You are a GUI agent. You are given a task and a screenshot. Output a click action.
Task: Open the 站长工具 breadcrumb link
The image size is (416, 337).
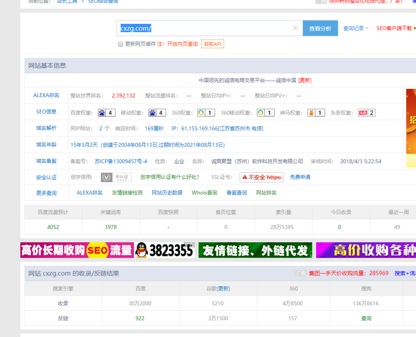coord(67,2)
